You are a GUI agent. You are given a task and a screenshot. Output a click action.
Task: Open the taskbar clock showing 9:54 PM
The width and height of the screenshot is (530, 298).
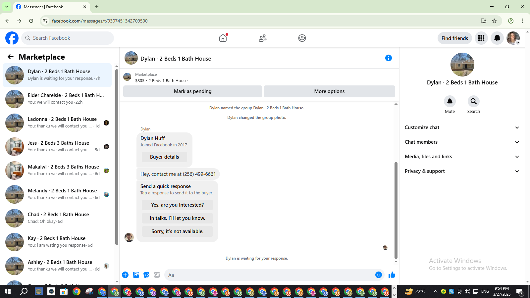coord(502,291)
